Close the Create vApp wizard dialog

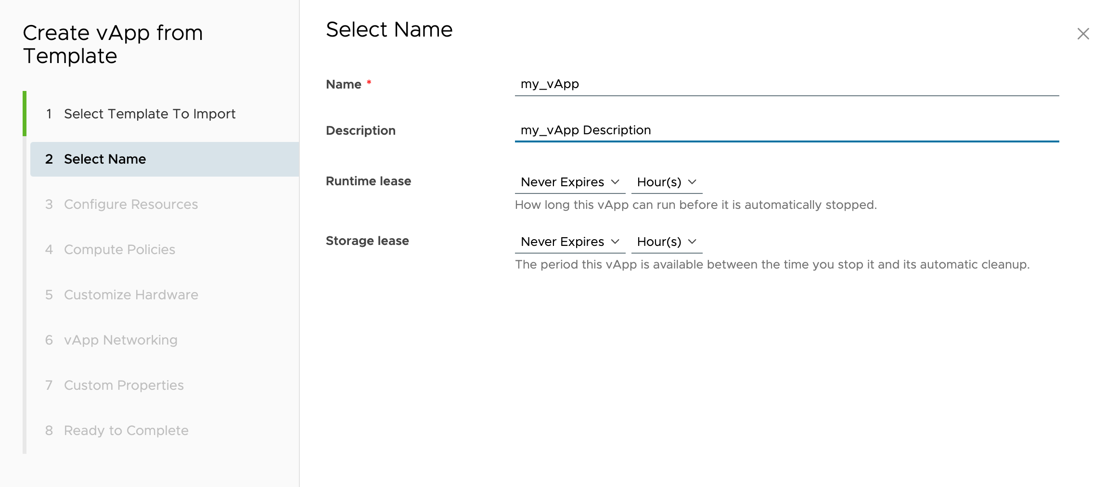[x=1083, y=34]
